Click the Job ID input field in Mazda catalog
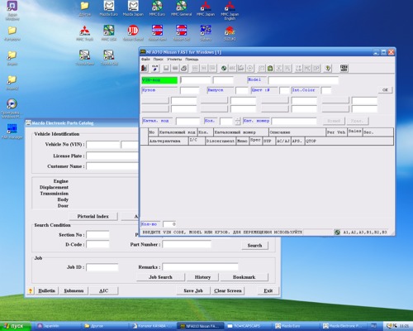The height and width of the screenshot is (331, 413). (x=102, y=267)
